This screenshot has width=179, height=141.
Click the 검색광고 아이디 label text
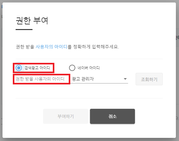[37, 68]
